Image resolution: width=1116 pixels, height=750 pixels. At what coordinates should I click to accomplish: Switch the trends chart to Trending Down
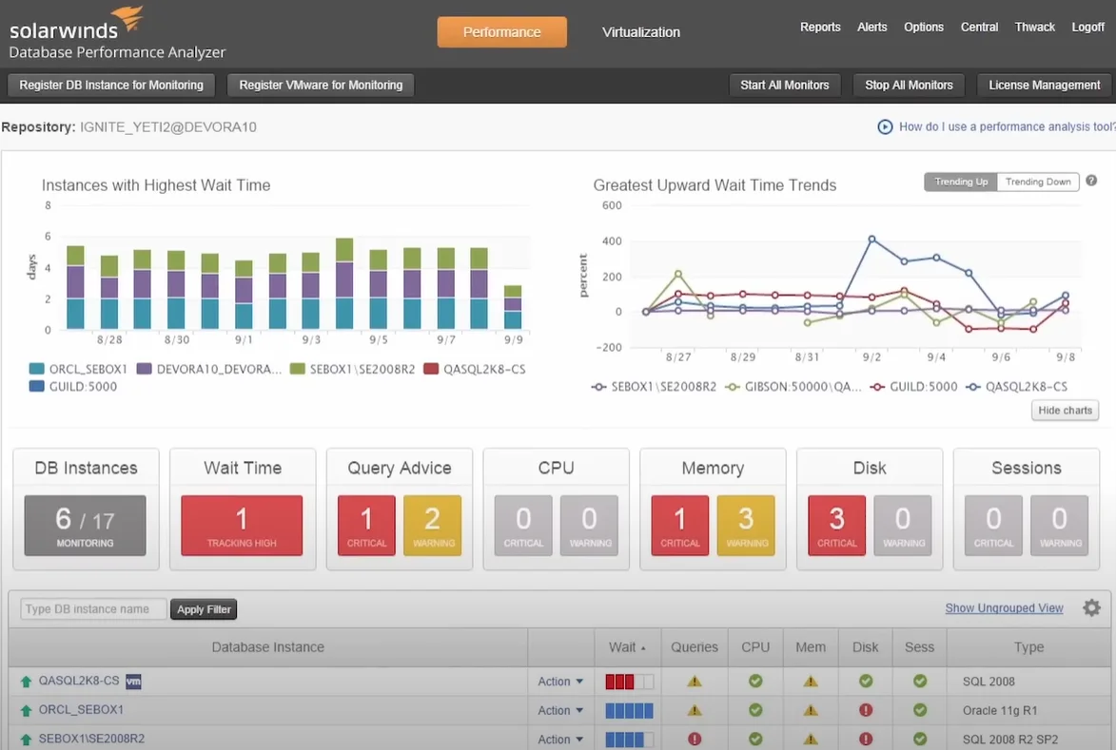click(1038, 182)
